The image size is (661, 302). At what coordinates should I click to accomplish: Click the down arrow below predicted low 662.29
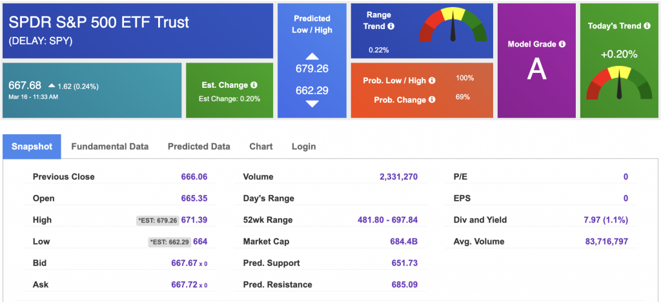(312, 103)
